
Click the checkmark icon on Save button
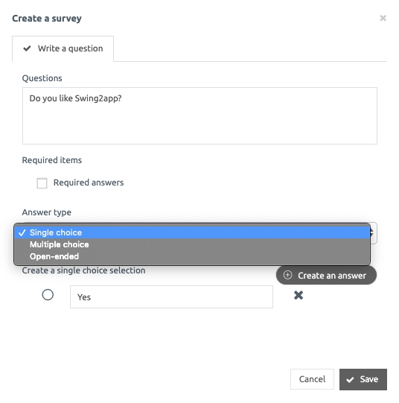pos(350,380)
